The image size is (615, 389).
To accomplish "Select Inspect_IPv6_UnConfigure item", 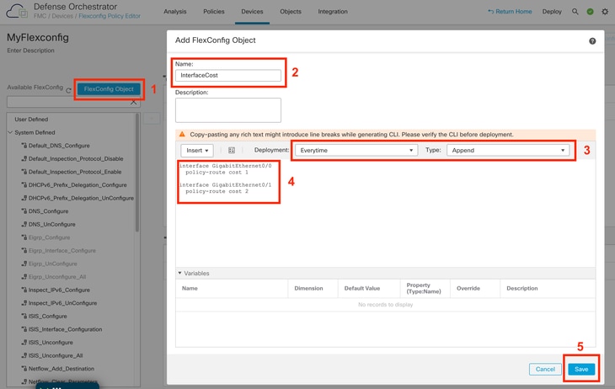I will point(62,303).
